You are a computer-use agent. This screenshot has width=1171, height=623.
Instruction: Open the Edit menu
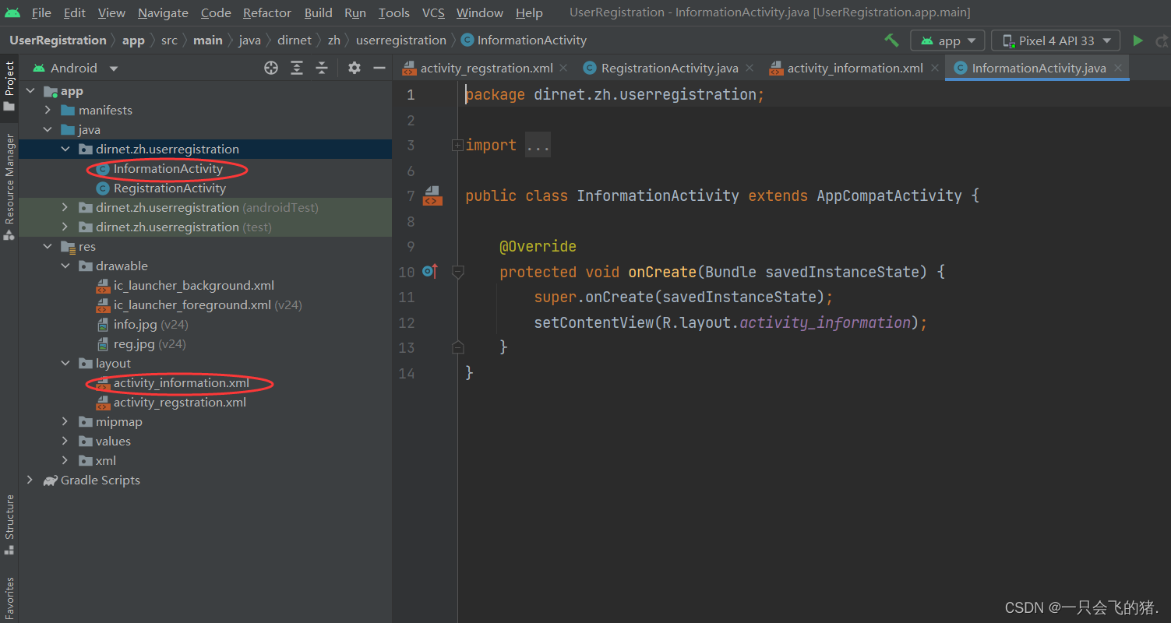click(x=75, y=13)
